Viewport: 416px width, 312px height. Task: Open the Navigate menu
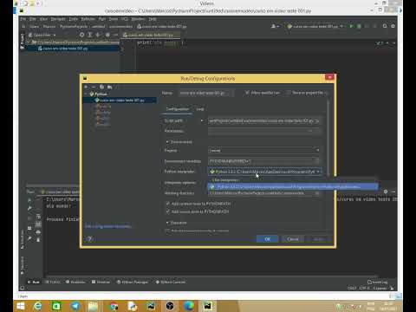(58, 19)
